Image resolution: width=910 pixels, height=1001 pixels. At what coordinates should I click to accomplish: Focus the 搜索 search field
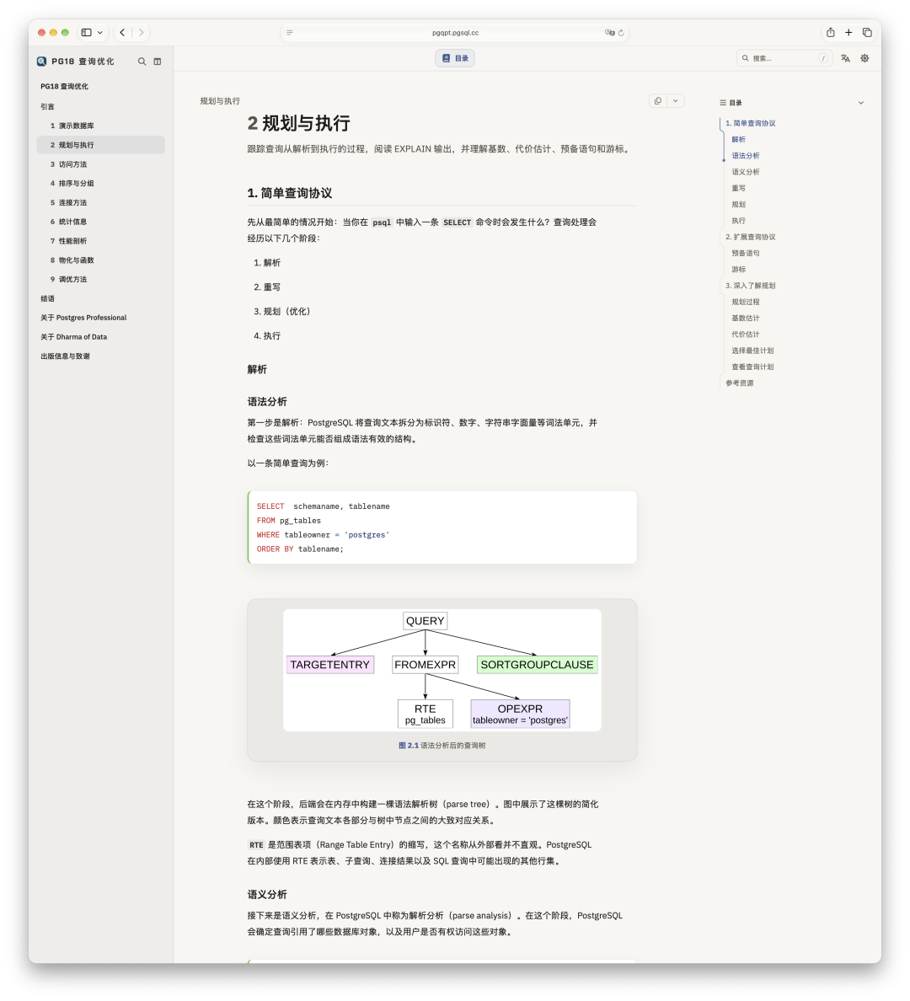coord(784,58)
